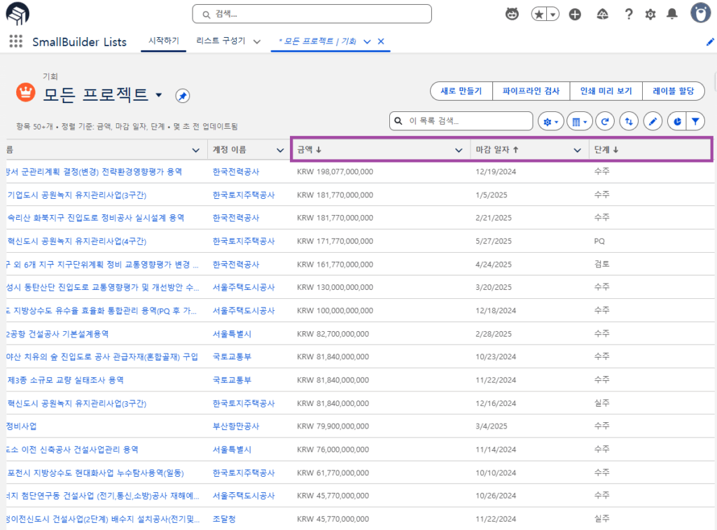Expand the 리스트 구성기 tab chevron
The width and height of the screenshot is (717, 530).
point(257,41)
